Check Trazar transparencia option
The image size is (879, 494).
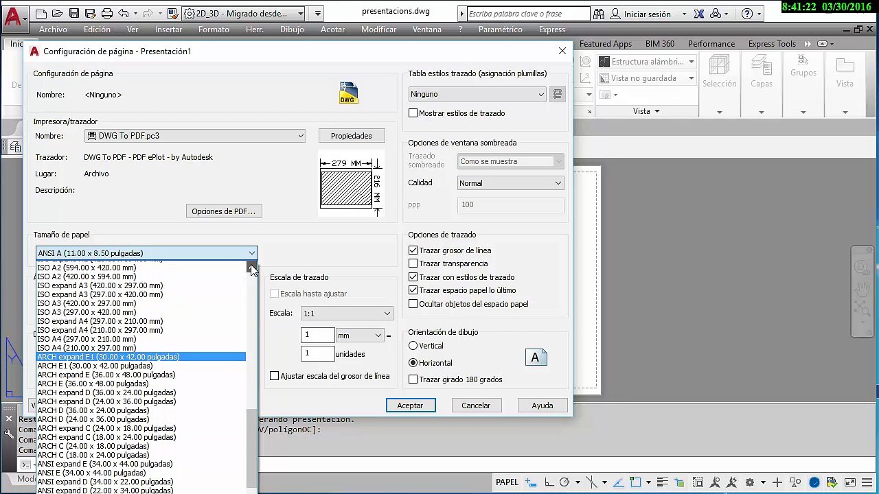[413, 263]
